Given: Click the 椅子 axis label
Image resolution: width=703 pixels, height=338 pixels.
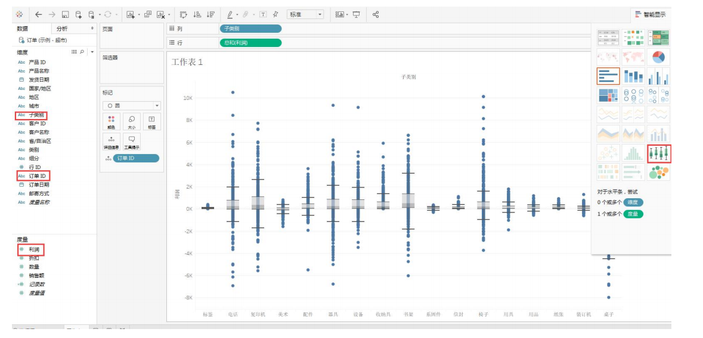Looking at the screenshot, I should tap(483, 315).
